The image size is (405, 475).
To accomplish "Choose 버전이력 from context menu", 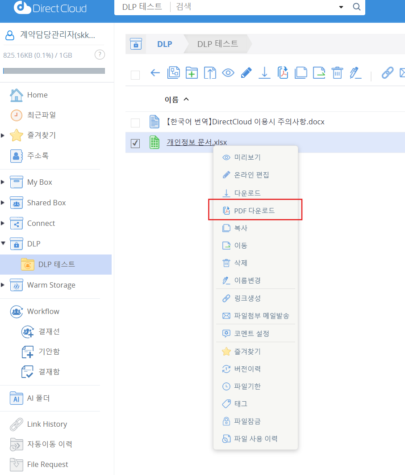I will (255, 369).
